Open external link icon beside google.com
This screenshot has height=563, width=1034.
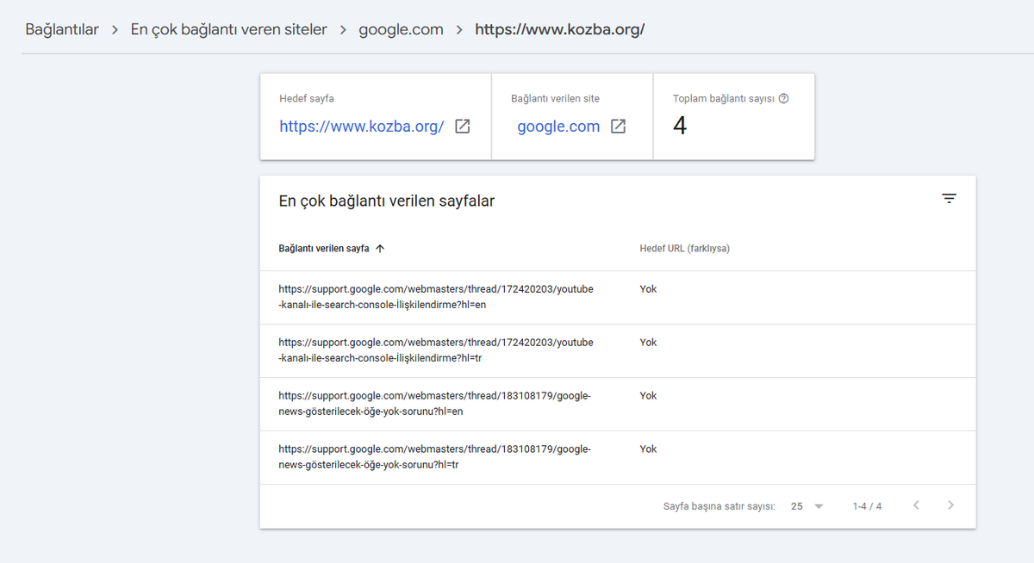click(x=618, y=127)
